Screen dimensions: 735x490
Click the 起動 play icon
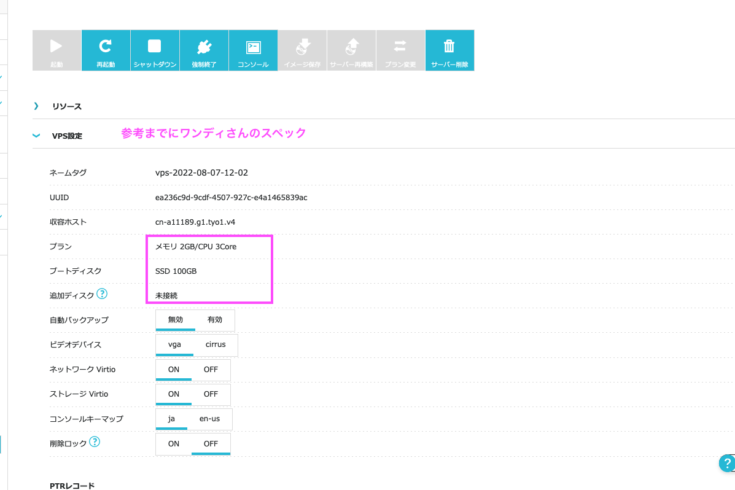click(56, 47)
